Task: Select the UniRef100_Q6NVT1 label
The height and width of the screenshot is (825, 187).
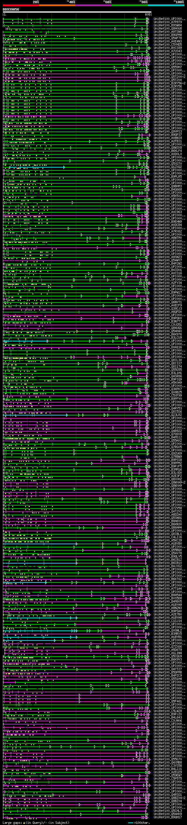Action: pos(168,302)
